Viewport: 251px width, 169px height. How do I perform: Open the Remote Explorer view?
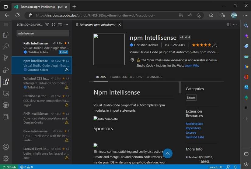(5, 93)
